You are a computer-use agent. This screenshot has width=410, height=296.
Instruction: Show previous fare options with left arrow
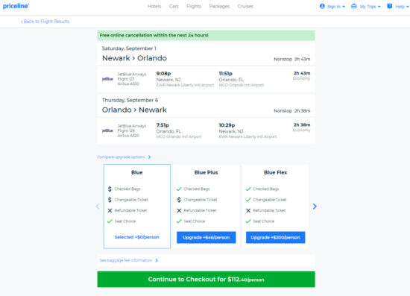[98, 207]
